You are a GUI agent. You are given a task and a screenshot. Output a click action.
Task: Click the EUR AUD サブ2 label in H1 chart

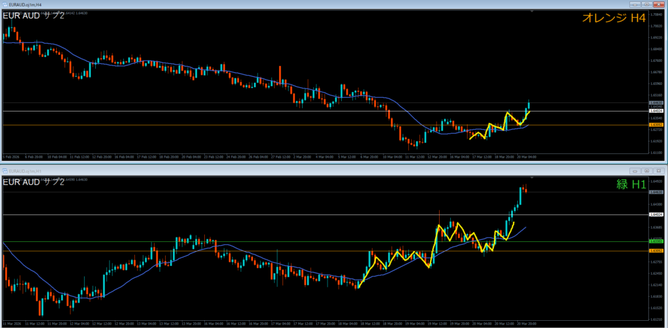click(34, 181)
